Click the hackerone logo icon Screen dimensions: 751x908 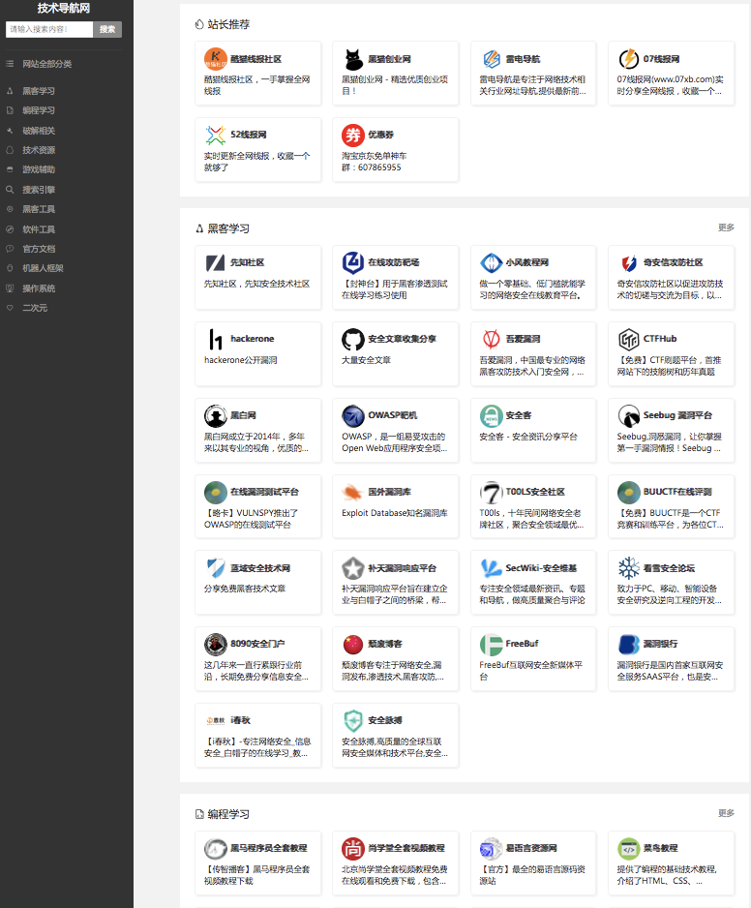[216, 340]
